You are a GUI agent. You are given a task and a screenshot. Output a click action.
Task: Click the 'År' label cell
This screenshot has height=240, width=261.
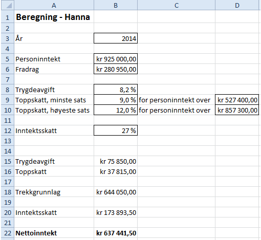point(54,38)
